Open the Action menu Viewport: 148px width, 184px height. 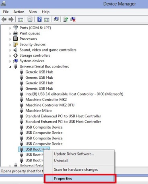point(19,12)
